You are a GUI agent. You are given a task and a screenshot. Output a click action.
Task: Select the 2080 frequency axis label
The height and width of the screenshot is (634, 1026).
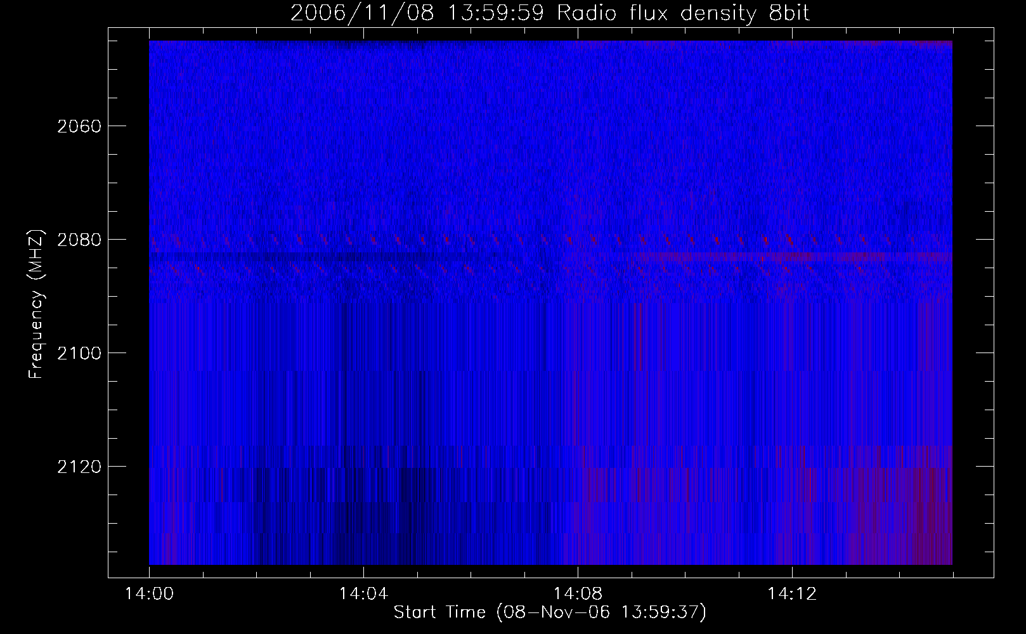coord(79,240)
